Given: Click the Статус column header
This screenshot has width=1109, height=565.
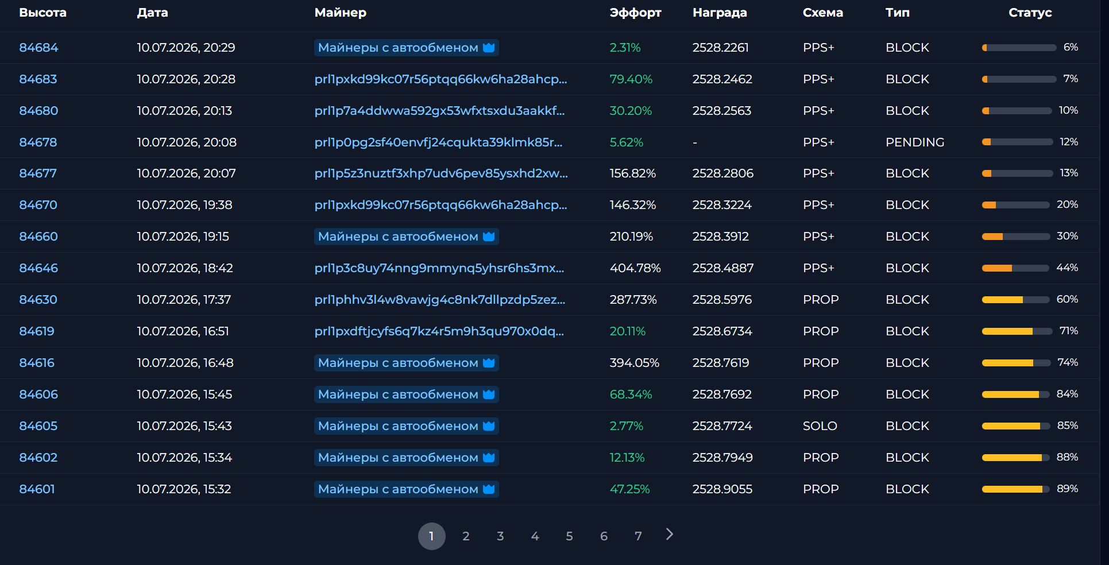Looking at the screenshot, I should coord(1030,13).
